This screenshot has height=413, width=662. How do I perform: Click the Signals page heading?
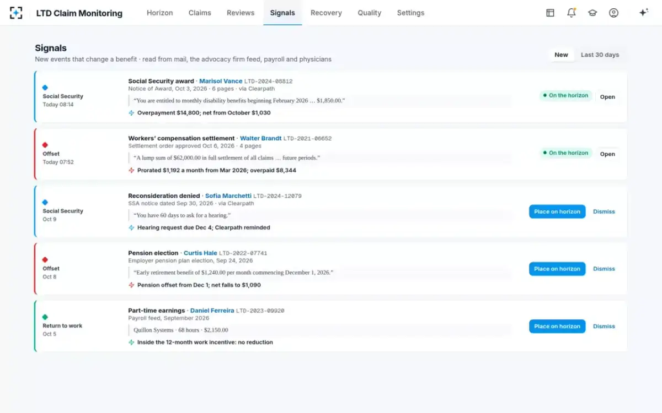pyautogui.click(x=51, y=48)
